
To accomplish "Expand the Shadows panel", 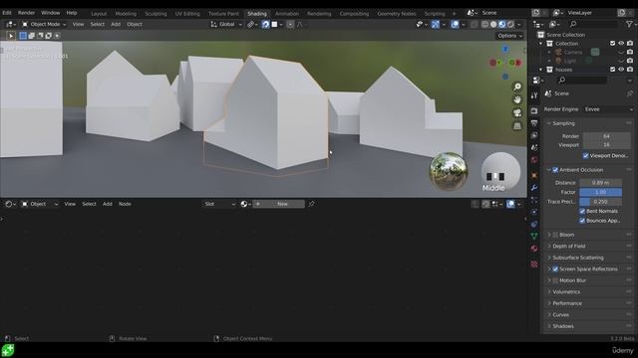I will point(563,326).
